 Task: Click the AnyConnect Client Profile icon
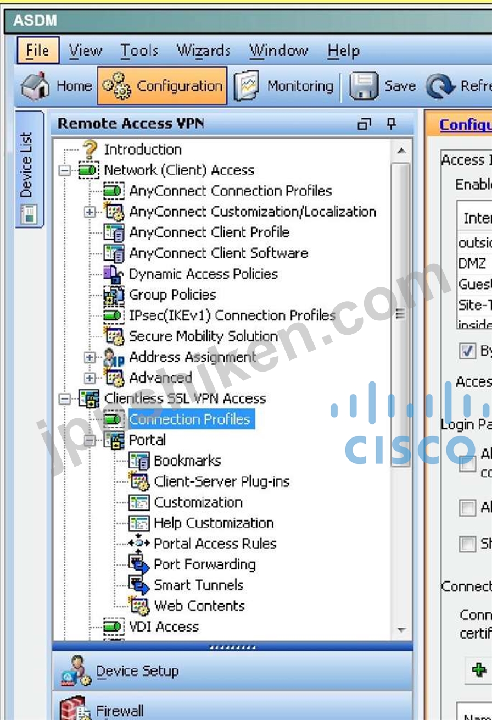coord(114,232)
